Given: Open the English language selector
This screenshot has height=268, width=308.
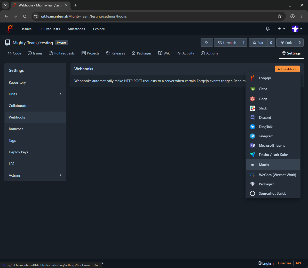Looking at the screenshot, I should [x=266, y=263].
